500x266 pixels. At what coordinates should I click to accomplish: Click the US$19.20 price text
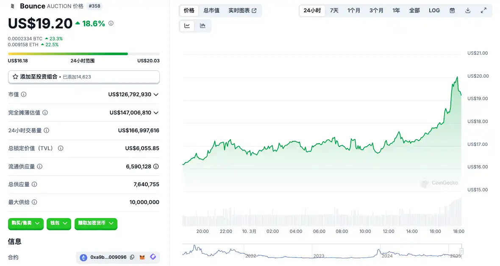click(x=40, y=23)
